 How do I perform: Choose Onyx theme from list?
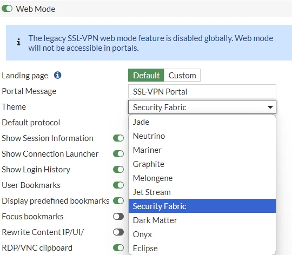(202, 234)
